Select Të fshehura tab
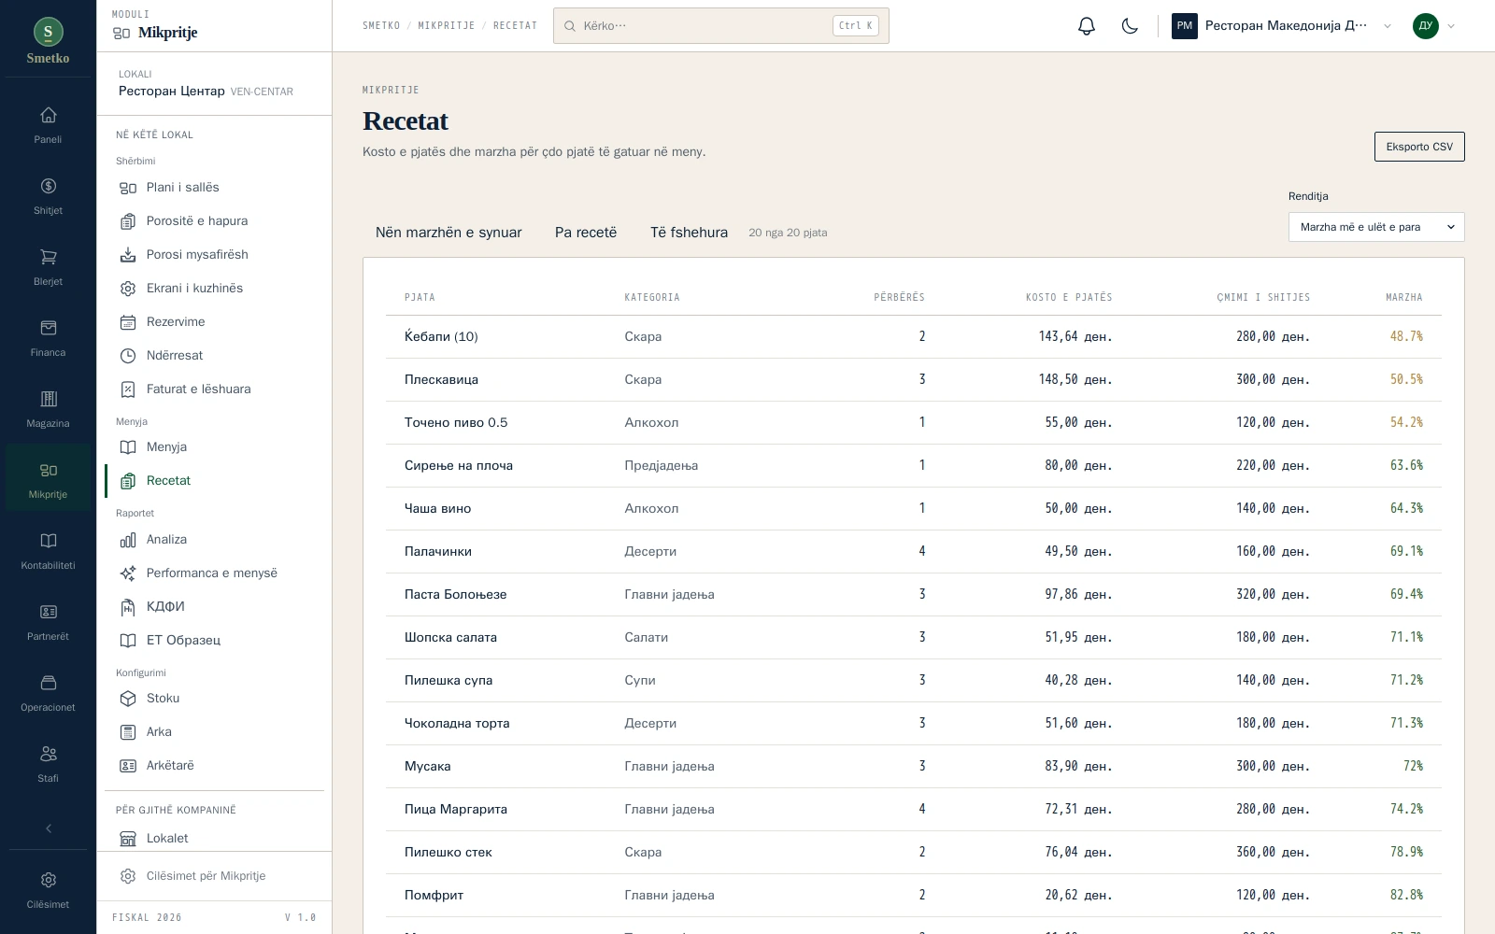The image size is (1495, 934). 689,233
